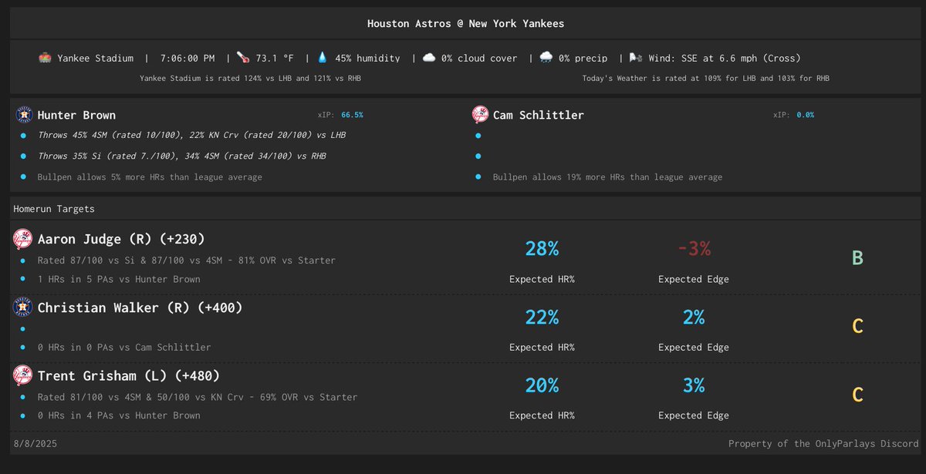Click the rain cloud icon beside precip
This screenshot has width=926, height=474.
546,58
